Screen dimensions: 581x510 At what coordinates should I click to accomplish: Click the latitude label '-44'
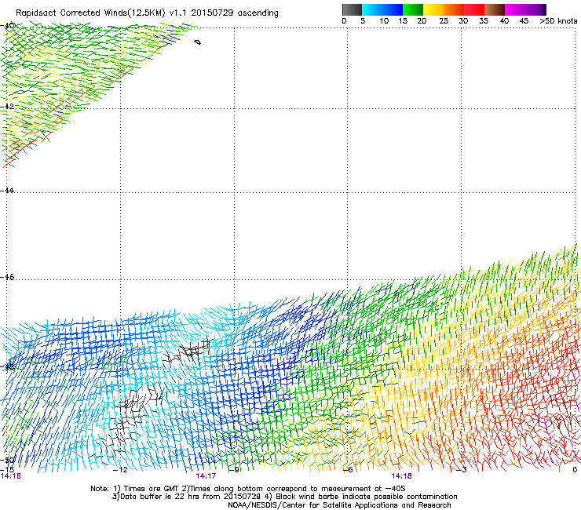coord(7,191)
